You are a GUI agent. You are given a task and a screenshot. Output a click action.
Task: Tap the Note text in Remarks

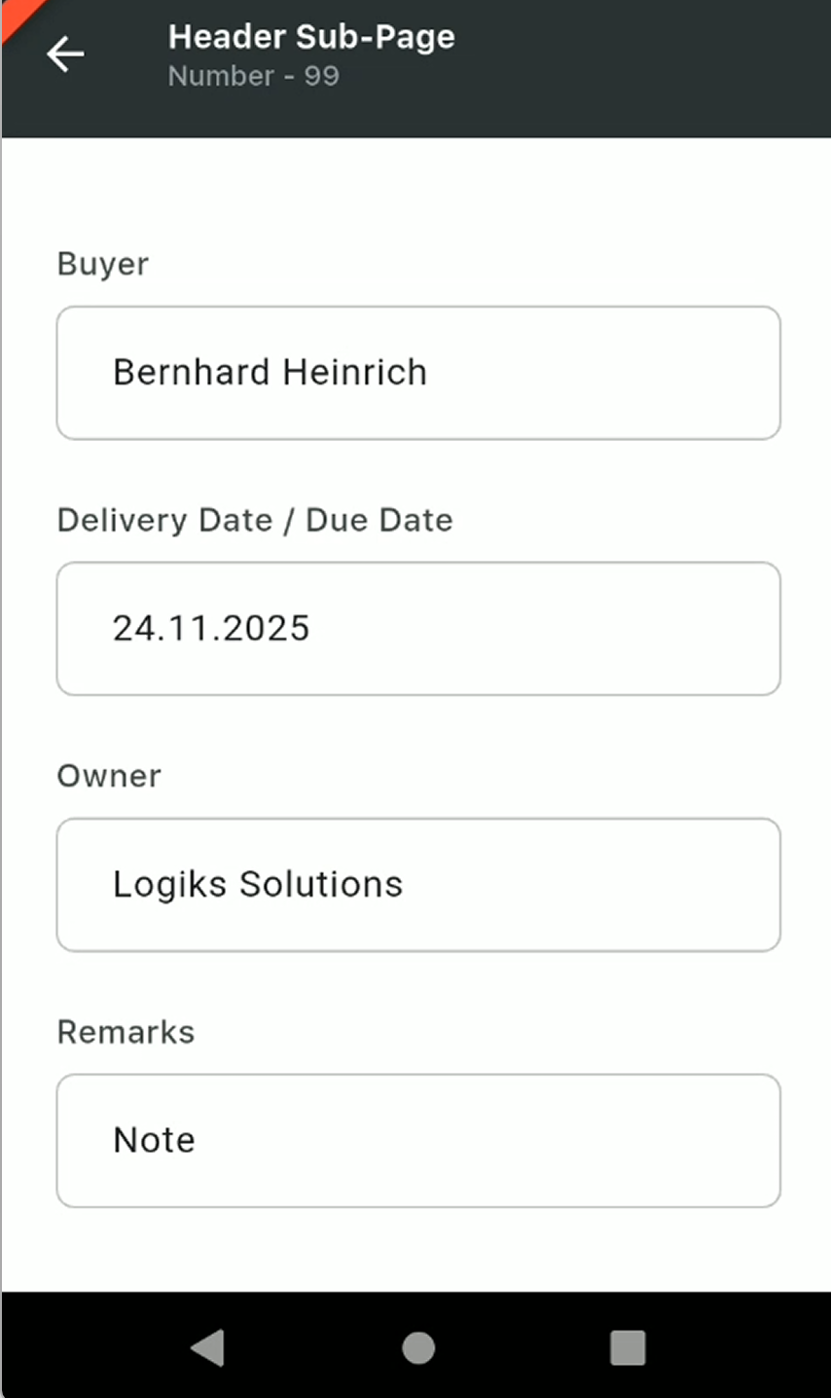point(154,1140)
